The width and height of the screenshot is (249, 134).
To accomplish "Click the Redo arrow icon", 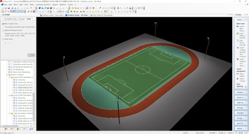I will [x=34, y=8].
